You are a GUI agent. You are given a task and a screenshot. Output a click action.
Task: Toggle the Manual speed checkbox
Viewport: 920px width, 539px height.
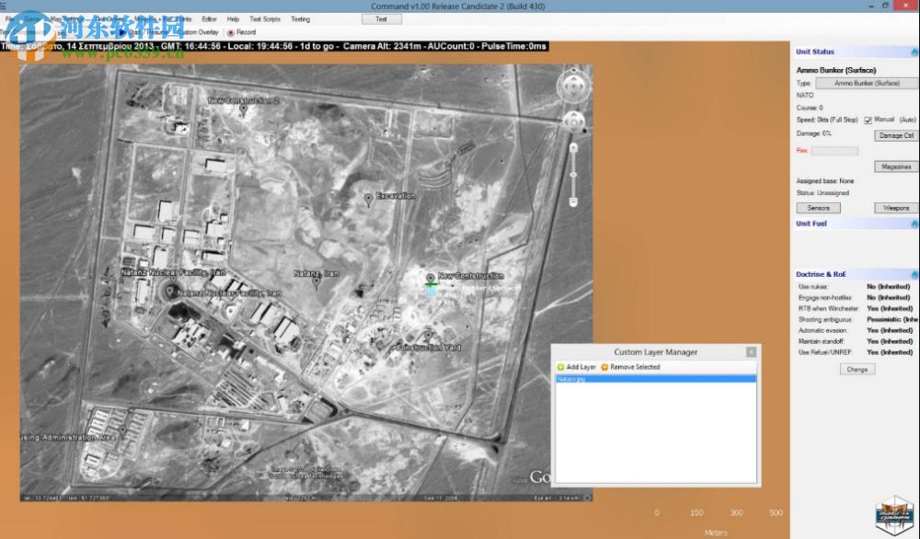867,120
